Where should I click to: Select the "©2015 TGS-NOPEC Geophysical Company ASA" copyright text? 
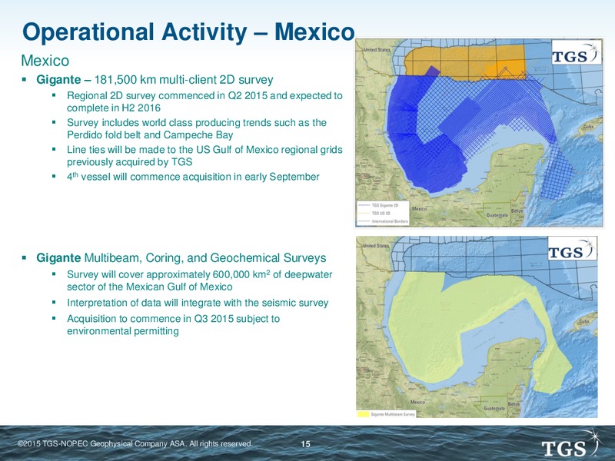point(135,444)
